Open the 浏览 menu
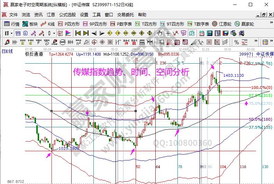 26,15
